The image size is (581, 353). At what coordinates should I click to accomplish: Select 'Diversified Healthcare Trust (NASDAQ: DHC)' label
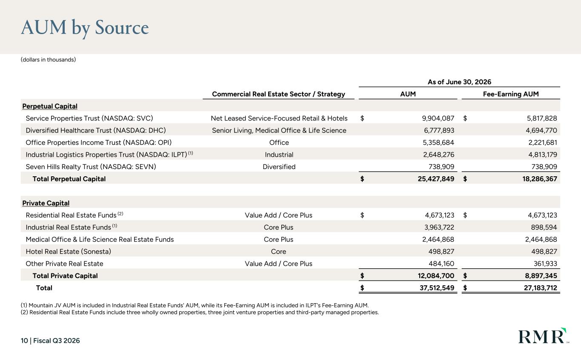coord(96,130)
